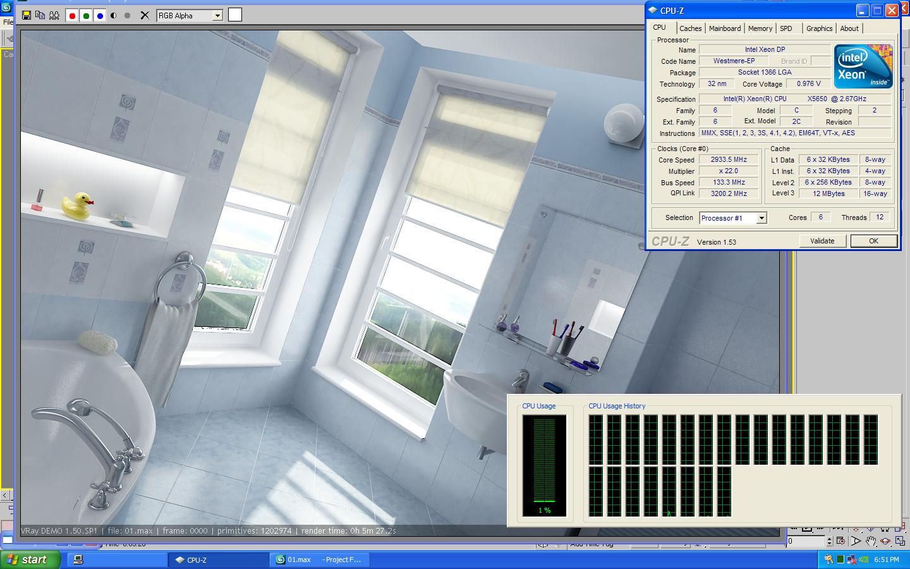
Task: Click the frame number spinner arrows
Action: (830, 541)
